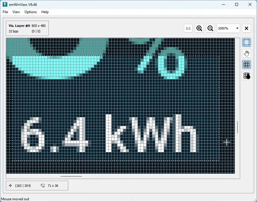This screenshot has height=202, width=257.
Task: Open the grid color picker icon
Action: (x=246, y=76)
